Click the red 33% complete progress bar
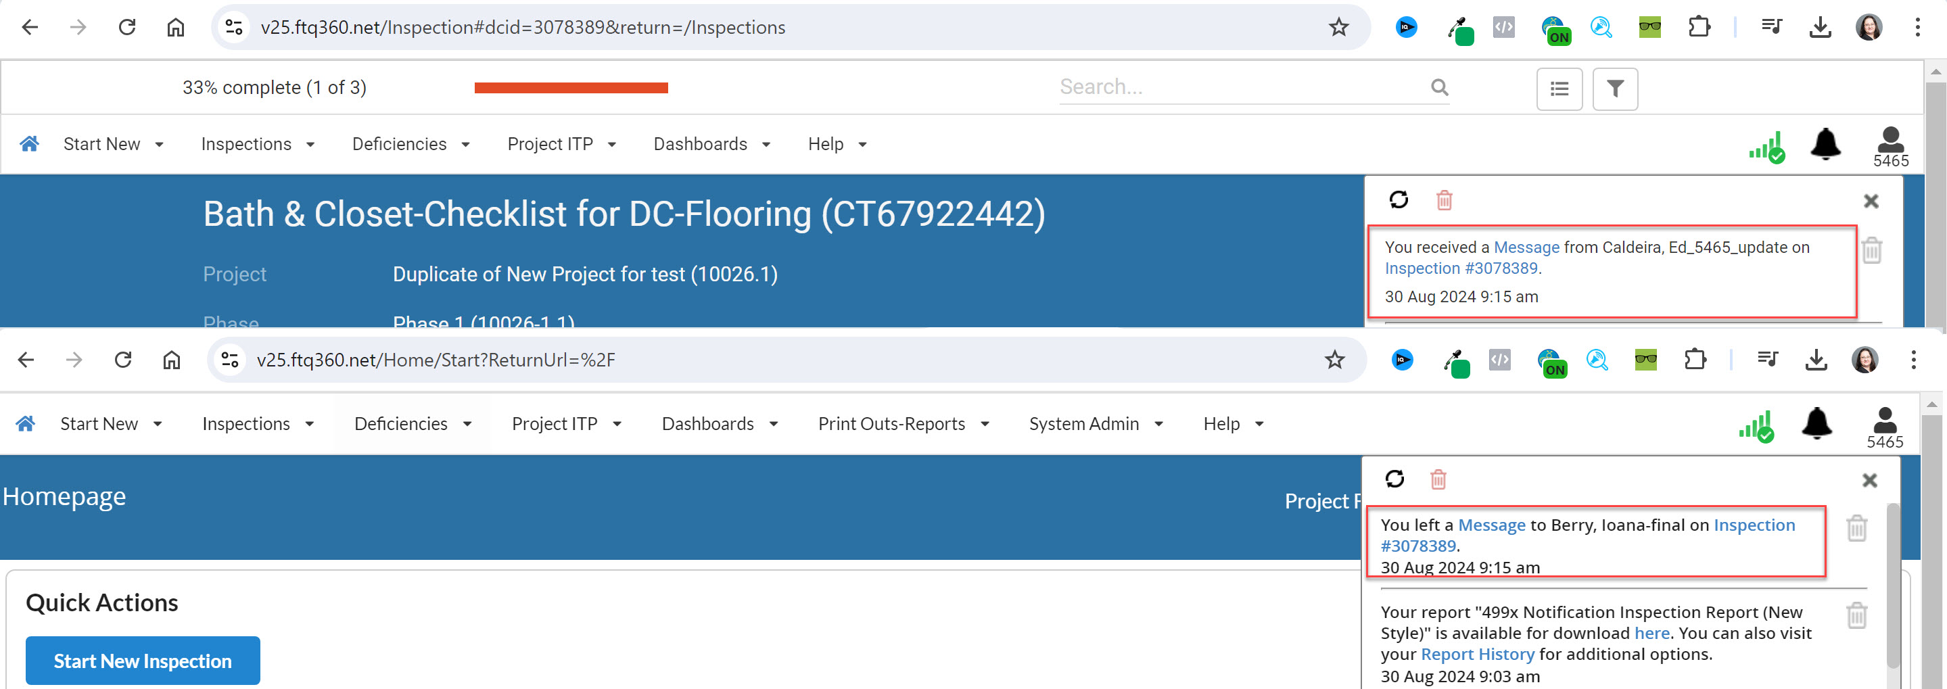 coord(571,88)
